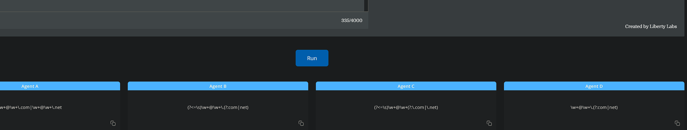The image size is (687, 130).
Task: Open the Created by Liberty Labs credit
Action: coord(651,26)
